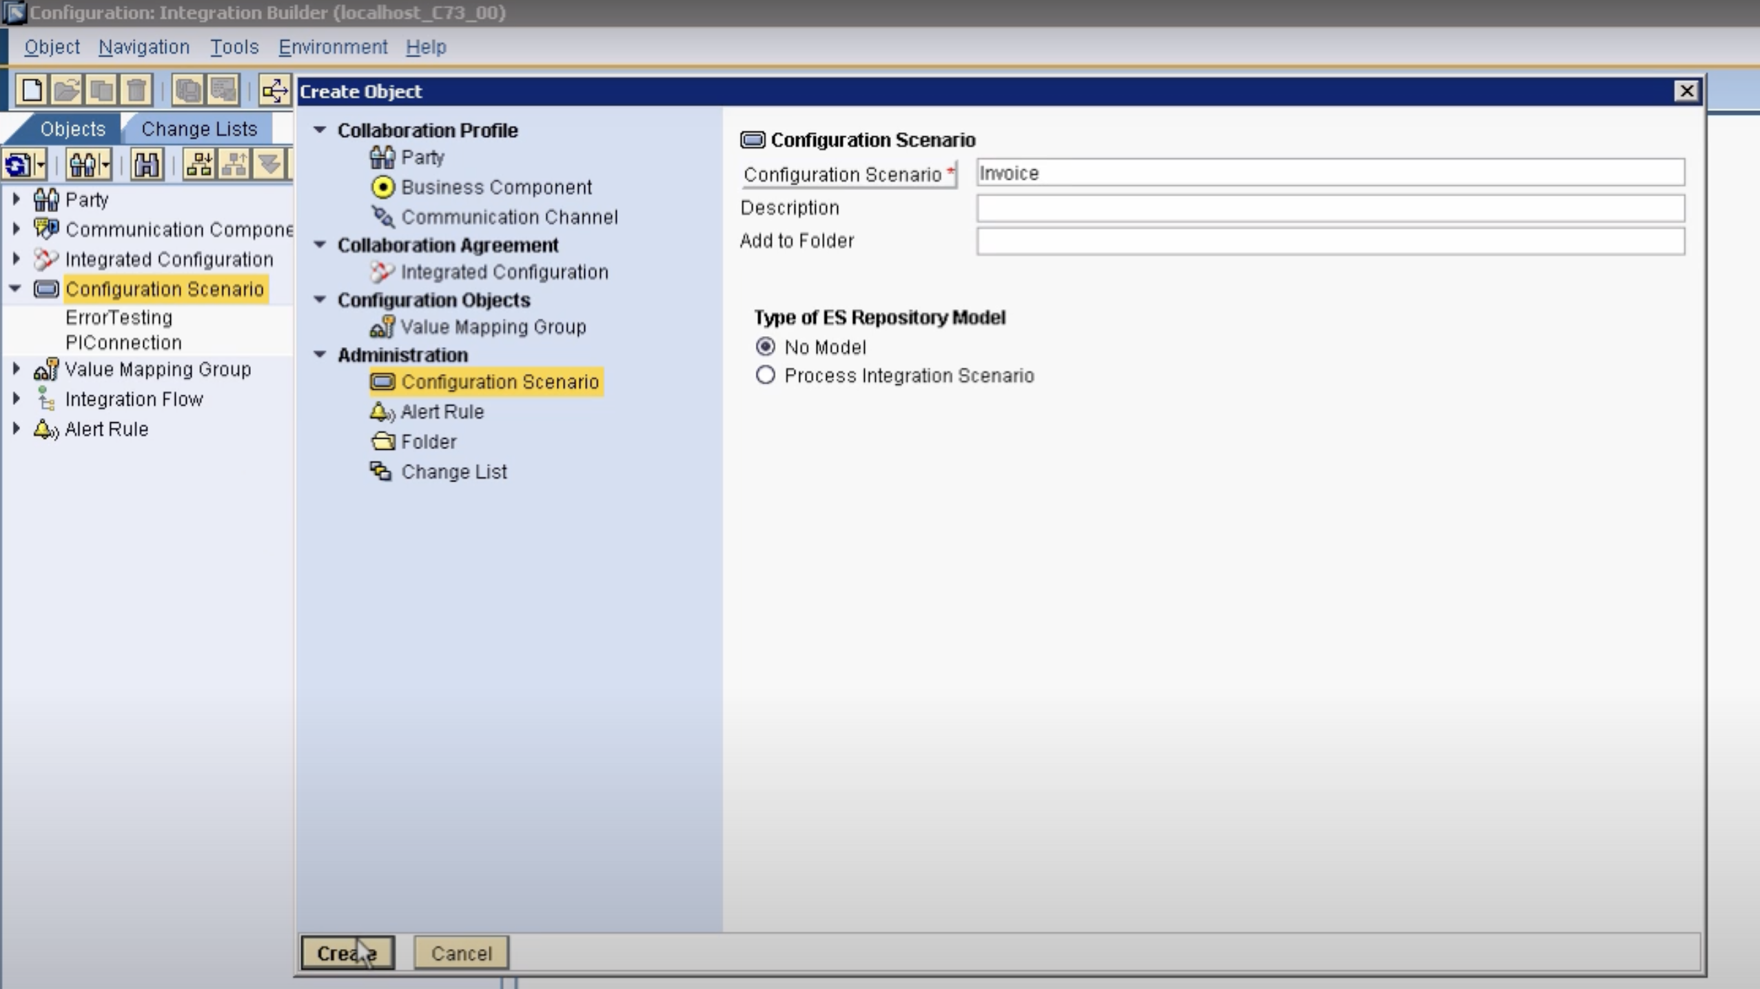Expand Integrated Configuration node in left tree
Screen dimensions: 1760x989
click(17, 259)
